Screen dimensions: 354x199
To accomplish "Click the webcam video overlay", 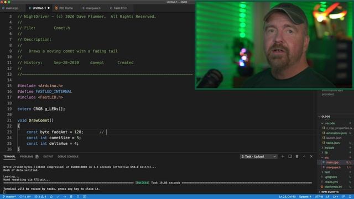I will [x=274, y=45].
